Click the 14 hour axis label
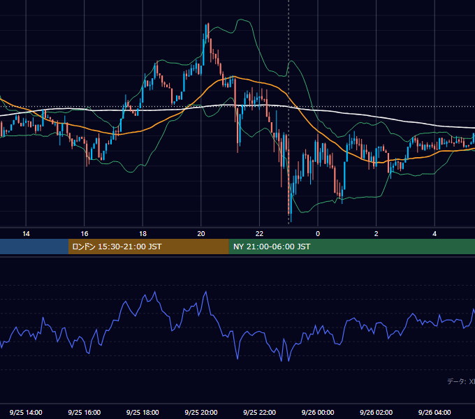 coord(26,234)
